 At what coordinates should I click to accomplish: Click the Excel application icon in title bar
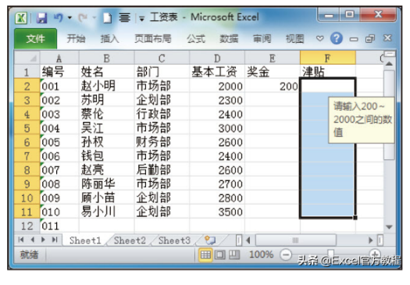21,18
